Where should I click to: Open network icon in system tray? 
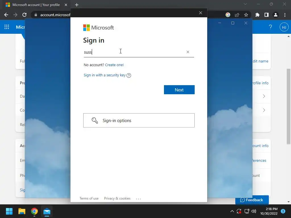click(247, 211)
